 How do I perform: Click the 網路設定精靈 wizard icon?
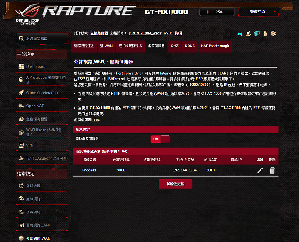(x=21, y=38)
